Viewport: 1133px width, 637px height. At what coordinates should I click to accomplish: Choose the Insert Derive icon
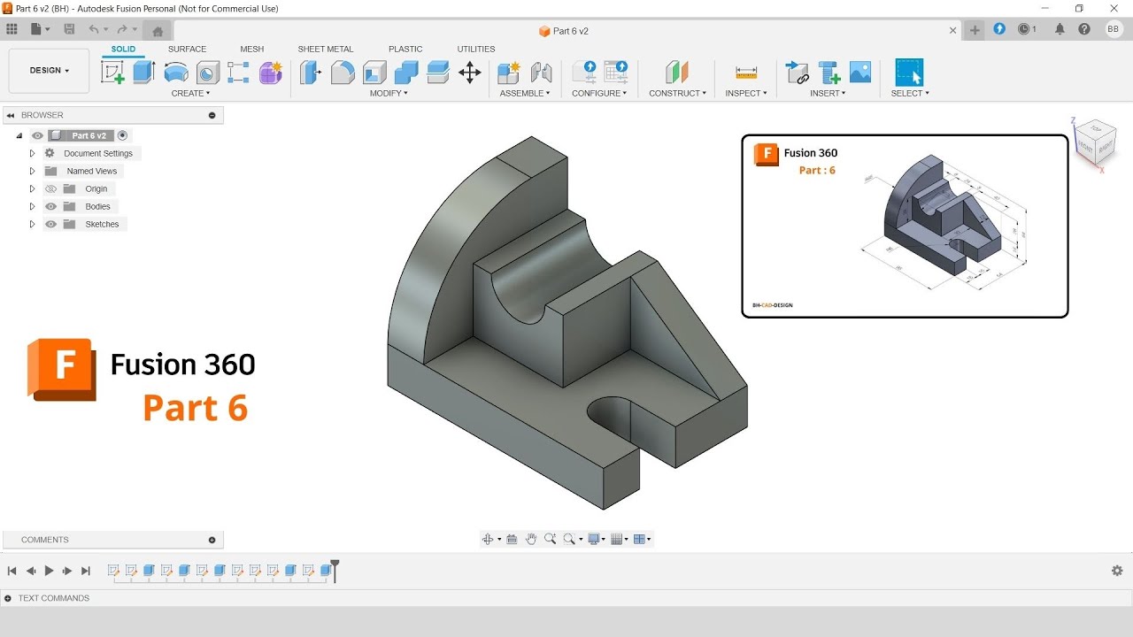click(x=798, y=73)
